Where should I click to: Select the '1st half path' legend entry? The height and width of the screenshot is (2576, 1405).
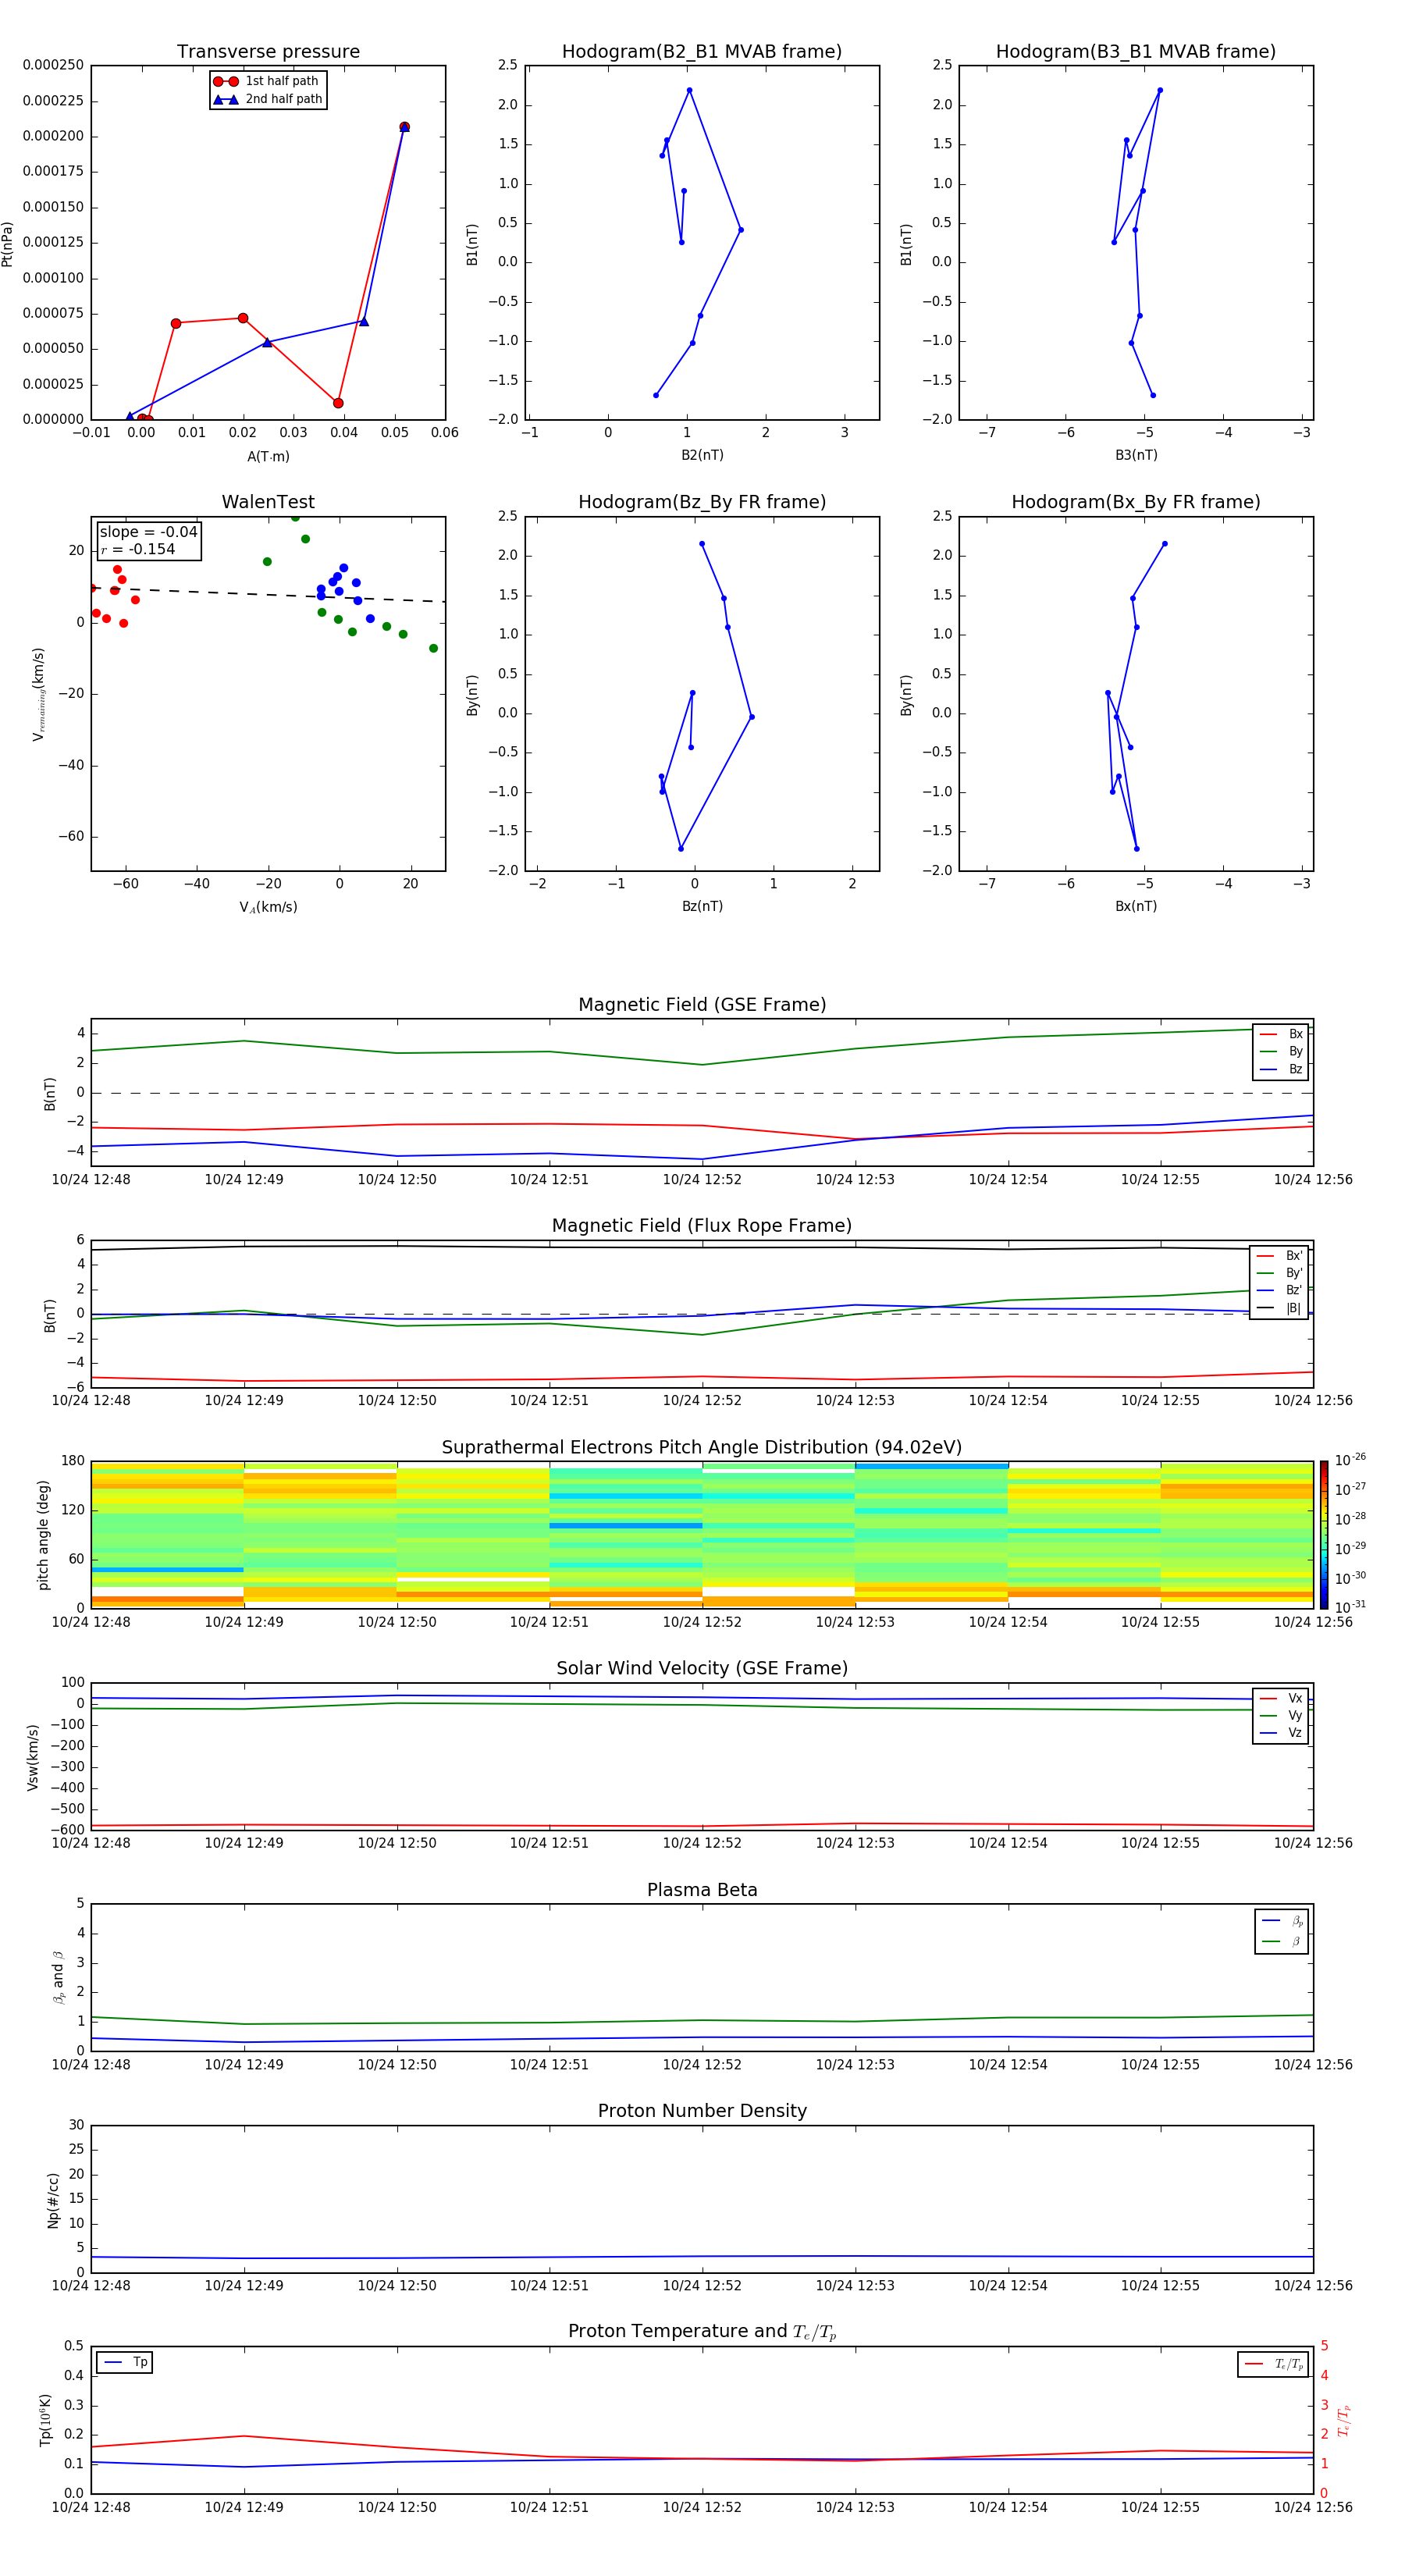tap(267, 81)
